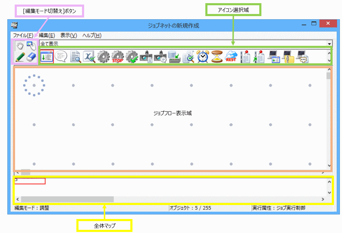342x233 pixels.
Task: Click the application icon in the title bar
Action: pos(14,25)
